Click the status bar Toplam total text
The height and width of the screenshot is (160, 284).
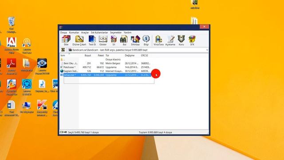[155, 132]
